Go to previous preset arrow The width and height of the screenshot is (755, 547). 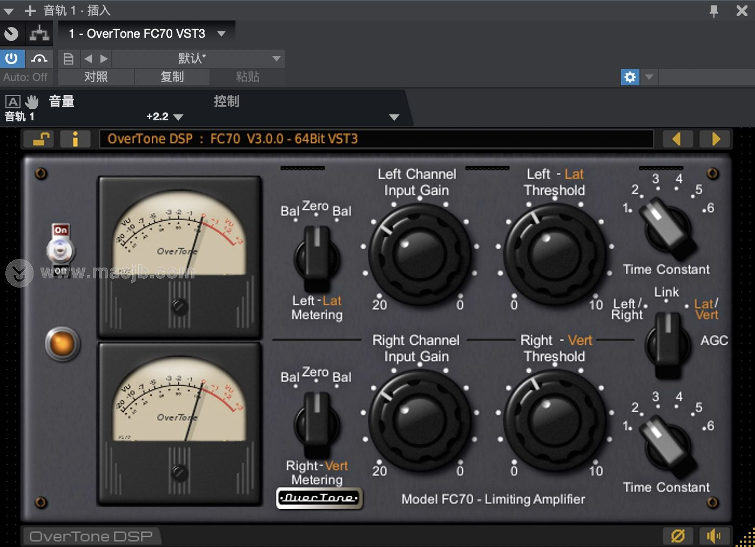click(x=89, y=58)
